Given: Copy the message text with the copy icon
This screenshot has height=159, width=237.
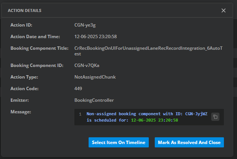Looking at the screenshot, I should coord(215,117).
